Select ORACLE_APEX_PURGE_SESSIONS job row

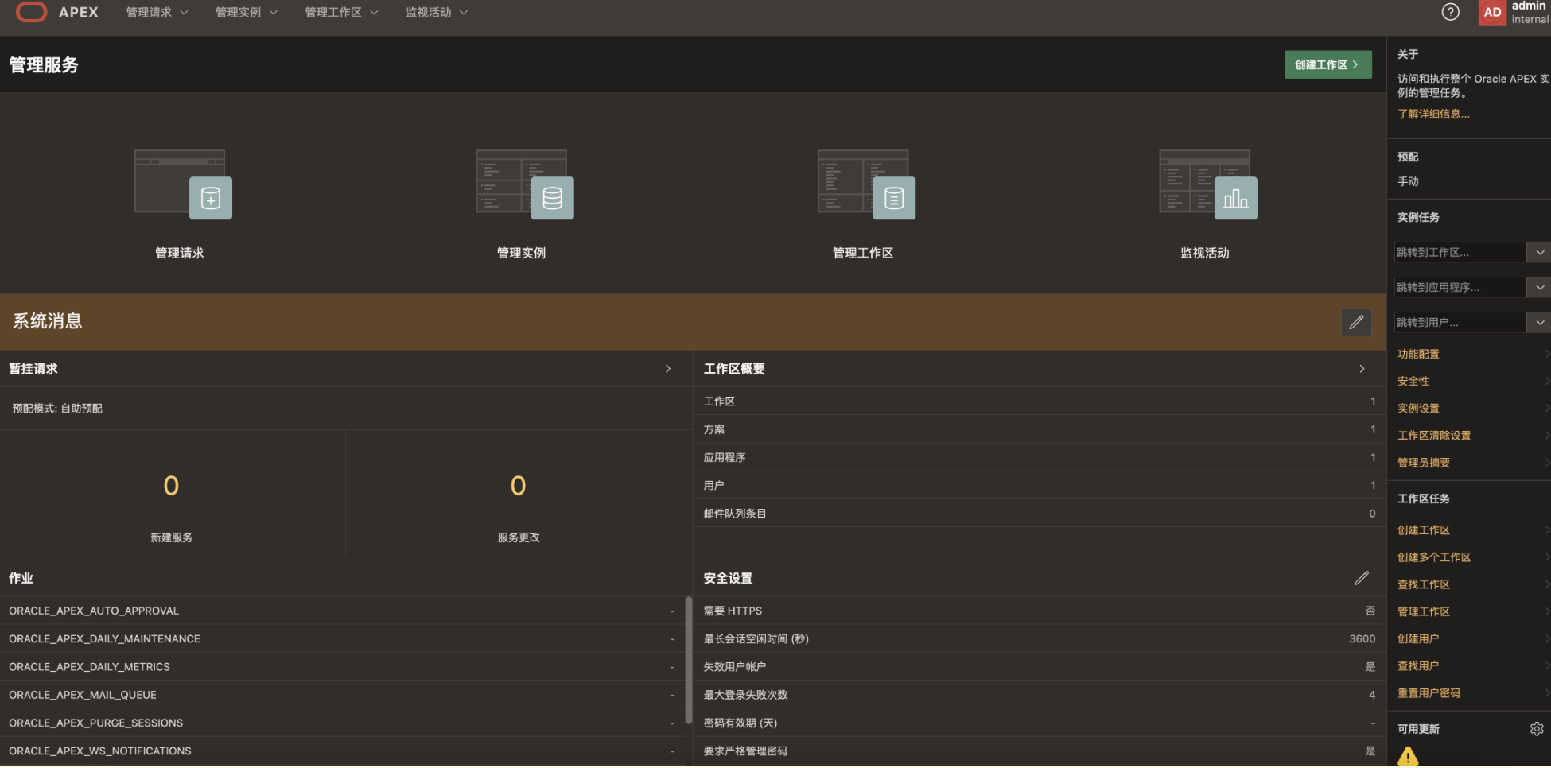coord(342,723)
